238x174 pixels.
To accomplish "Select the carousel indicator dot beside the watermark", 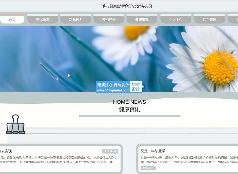I will pyautogui.click(x=143, y=86).
